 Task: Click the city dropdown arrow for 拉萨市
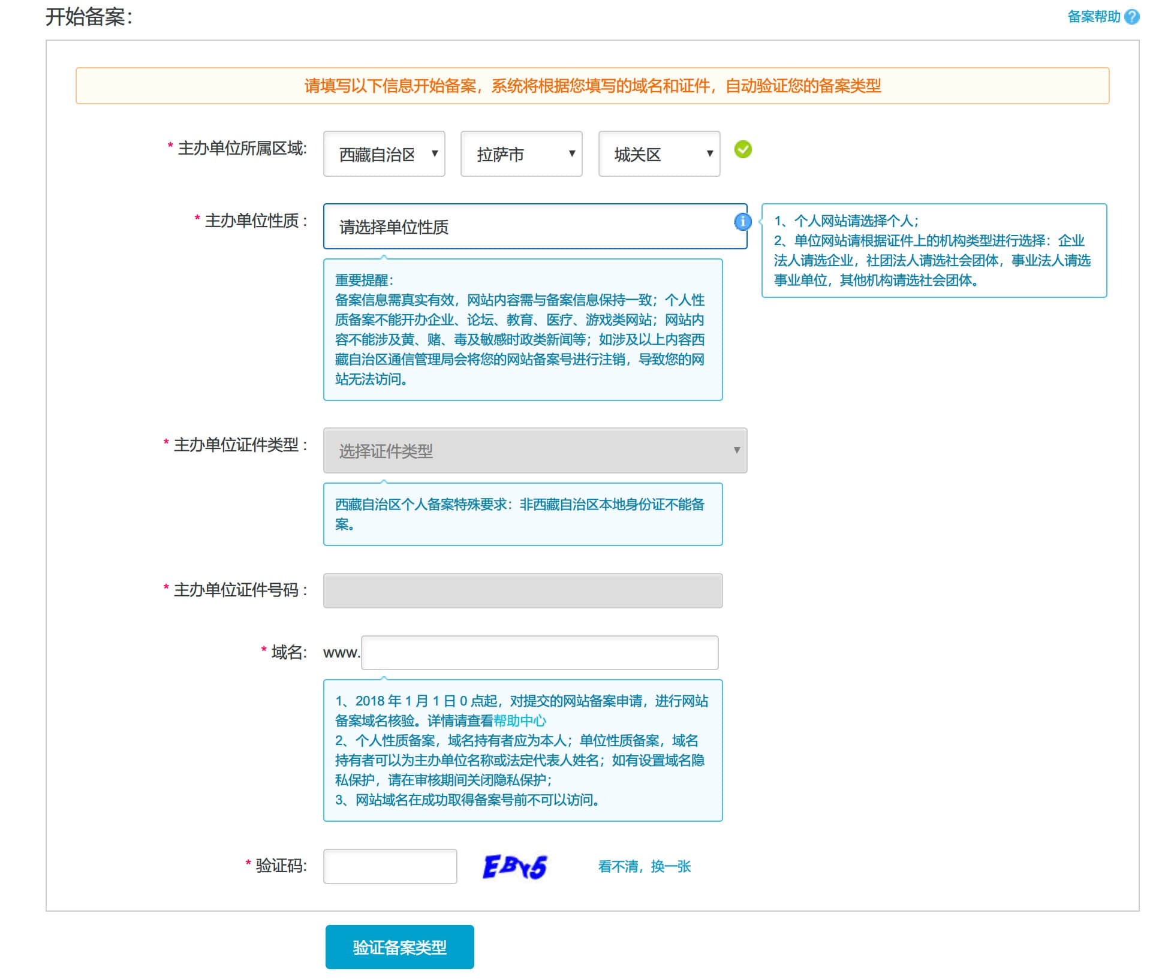(x=571, y=153)
